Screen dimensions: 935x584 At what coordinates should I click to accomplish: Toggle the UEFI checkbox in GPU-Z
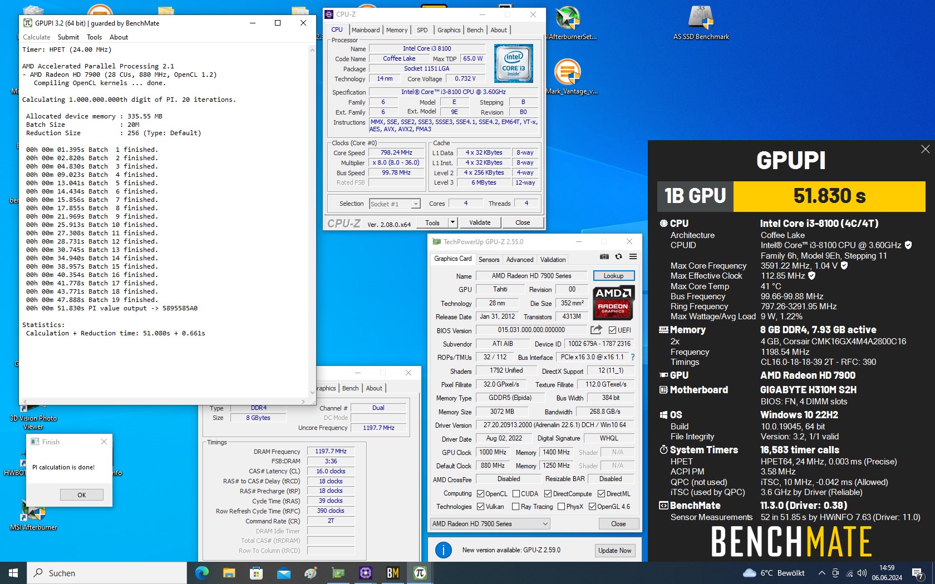tap(612, 330)
